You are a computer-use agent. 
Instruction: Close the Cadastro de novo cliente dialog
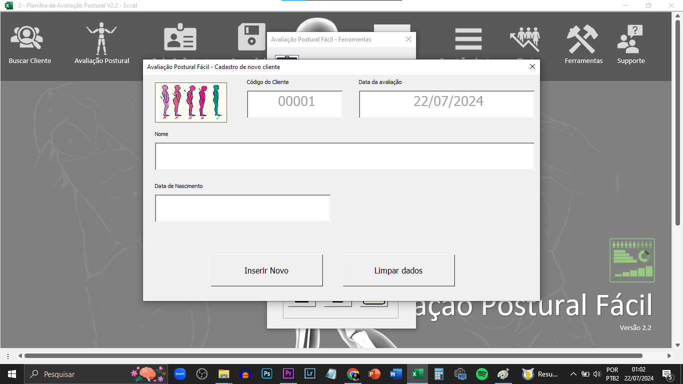[532, 66]
